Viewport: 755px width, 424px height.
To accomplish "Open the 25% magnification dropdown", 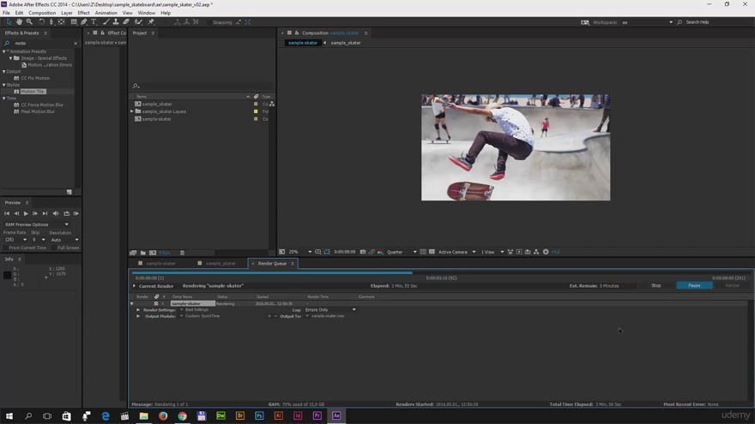I will pos(299,252).
